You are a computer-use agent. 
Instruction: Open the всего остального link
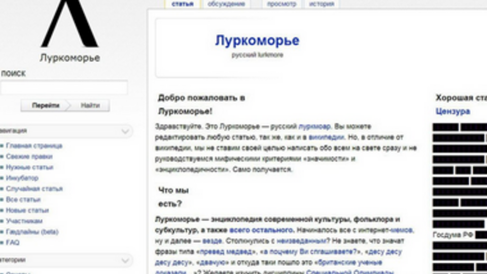click(x=261, y=230)
